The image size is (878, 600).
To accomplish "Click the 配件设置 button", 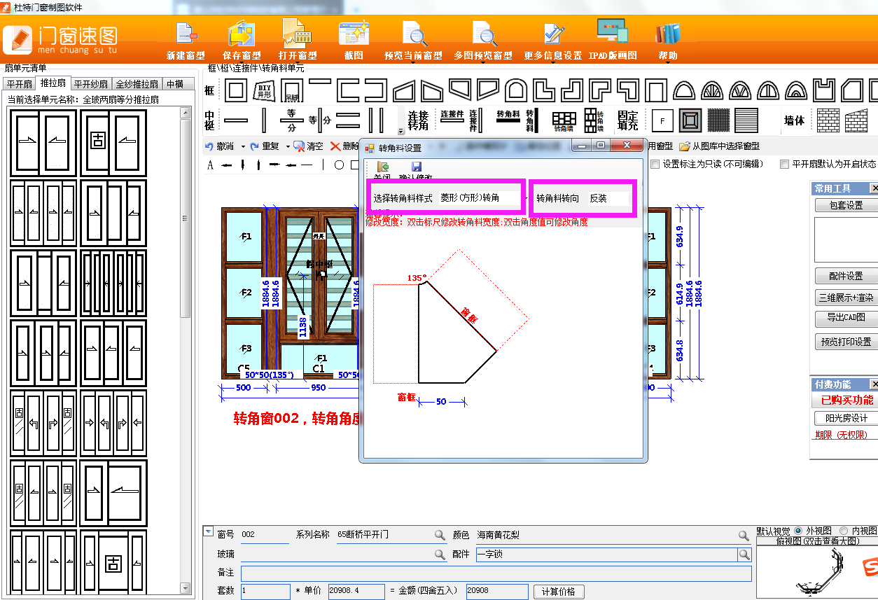I will (846, 276).
